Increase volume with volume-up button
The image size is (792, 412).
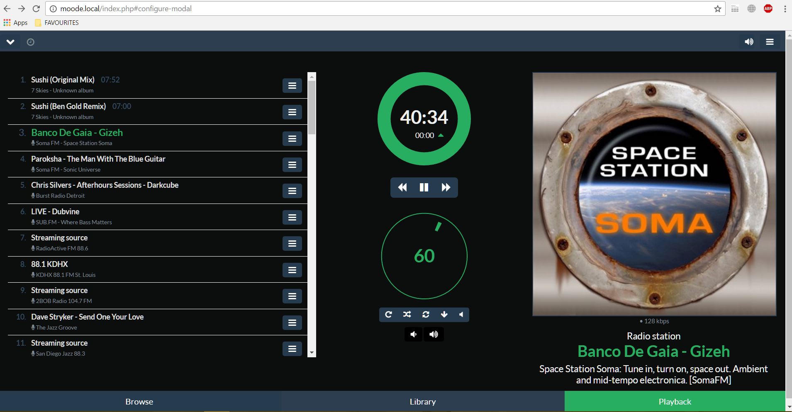(x=434, y=334)
